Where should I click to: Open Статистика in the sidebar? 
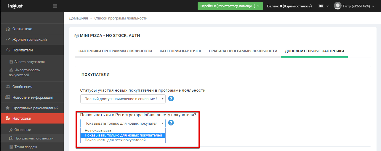(x=32, y=29)
